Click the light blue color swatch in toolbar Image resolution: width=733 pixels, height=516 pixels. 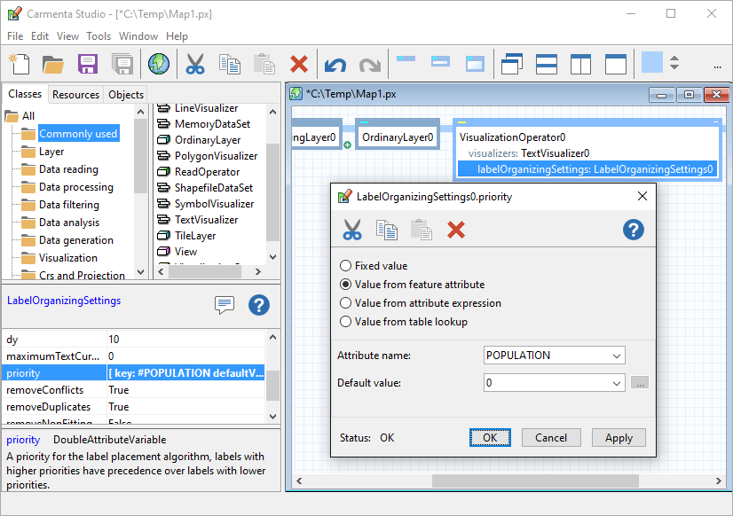click(652, 63)
